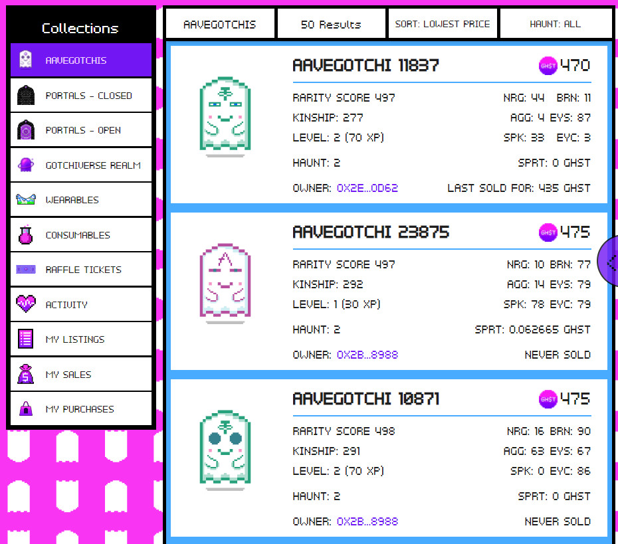Open owner link on Aavegotchi 10871
The image size is (618, 544).
367,521
